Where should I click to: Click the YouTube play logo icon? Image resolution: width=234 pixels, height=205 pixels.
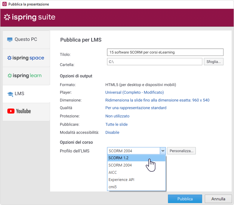point(11,111)
